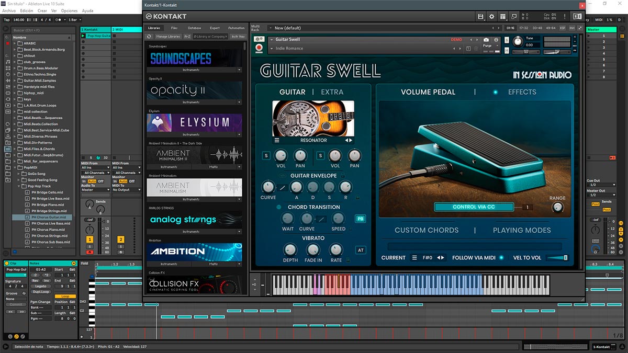The image size is (628, 353).
Task: Click the Ableton Sounds category note icon
Action: (7, 62)
